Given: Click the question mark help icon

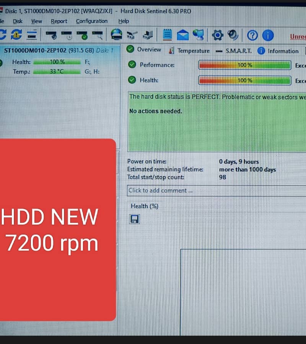Looking at the screenshot, I should pyautogui.click(x=252, y=35).
